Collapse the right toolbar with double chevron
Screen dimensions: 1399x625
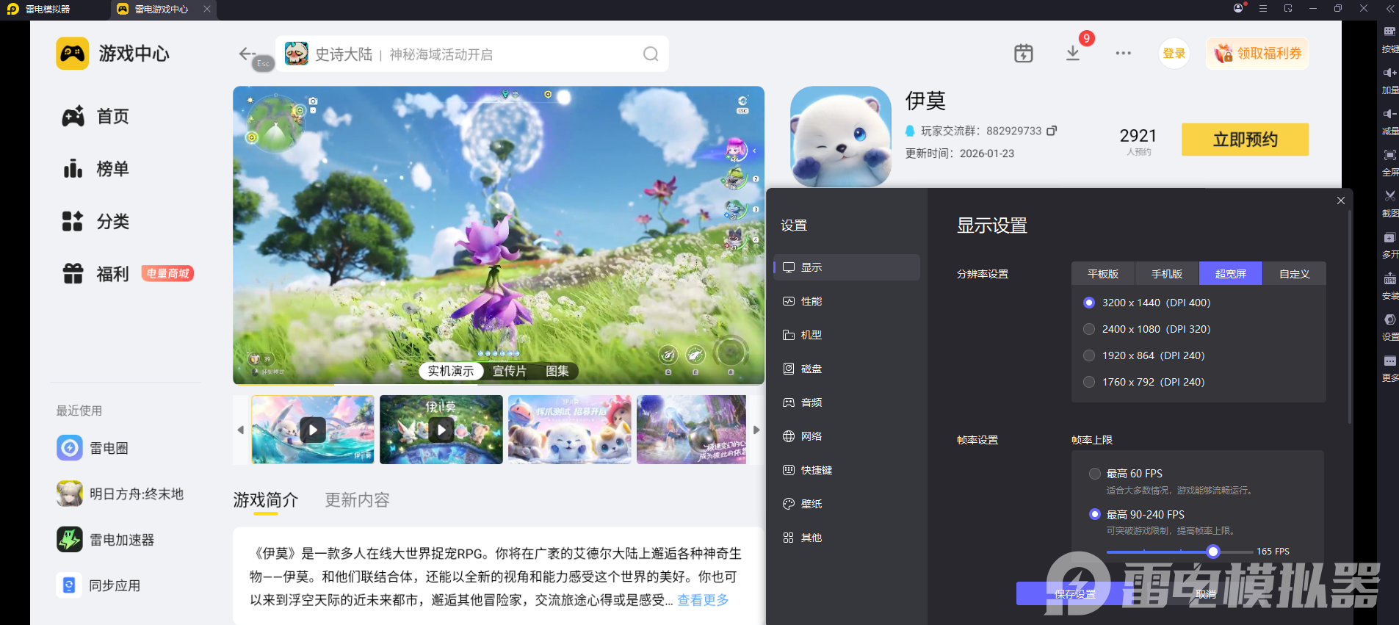tap(1389, 8)
